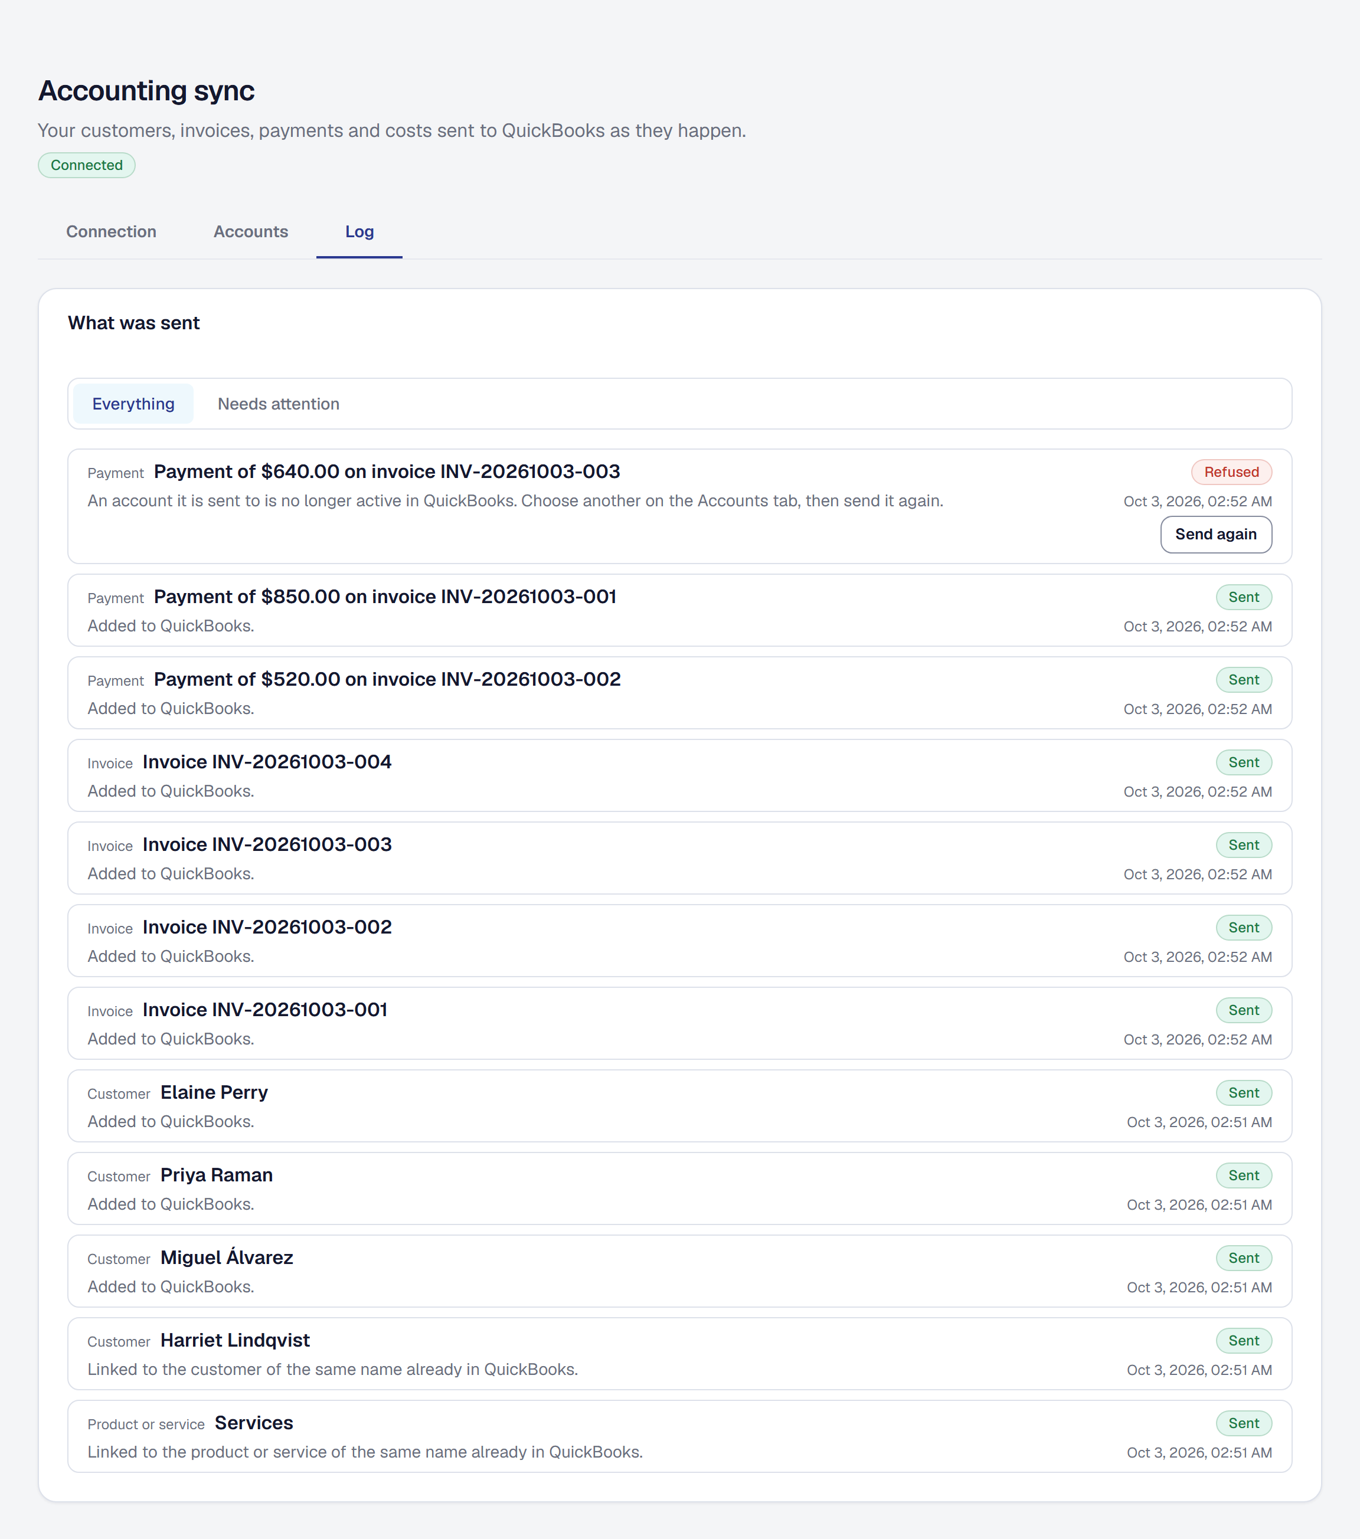Viewport: 1360px width, 1539px height.
Task: Select customer Elaine Perry
Action: tap(680, 1107)
